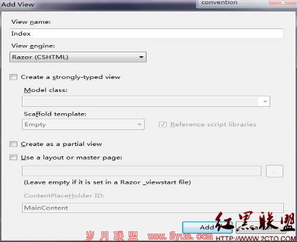
Task: Click the Cancel button
Action: coord(261,227)
